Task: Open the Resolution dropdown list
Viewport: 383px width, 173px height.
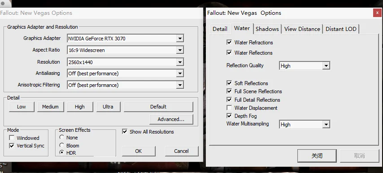Action: (x=125, y=62)
